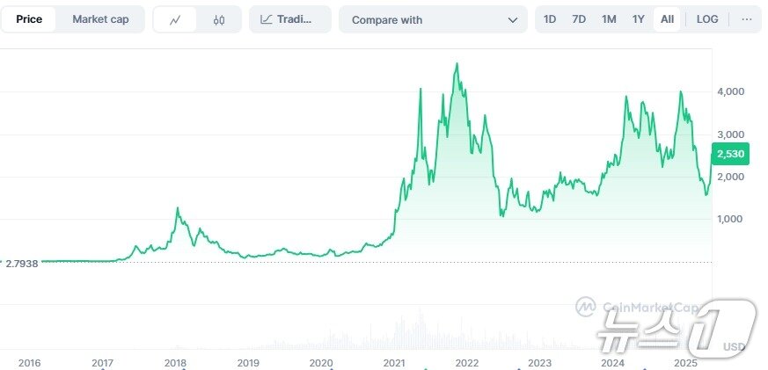Switch to candlestick chart view

[219, 19]
